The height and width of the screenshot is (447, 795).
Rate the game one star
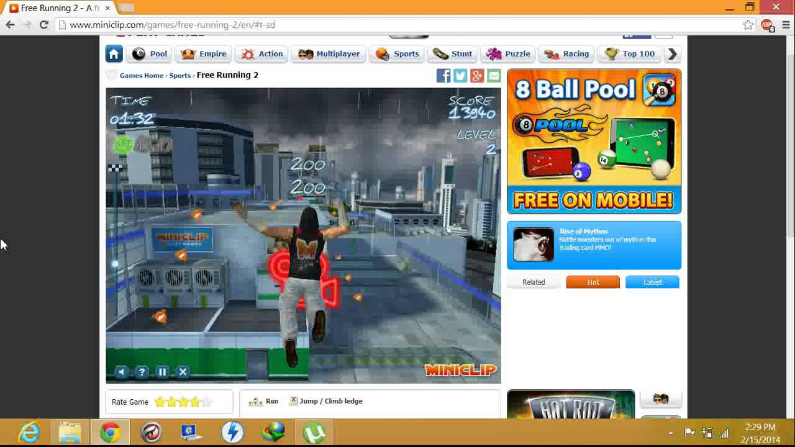click(160, 402)
